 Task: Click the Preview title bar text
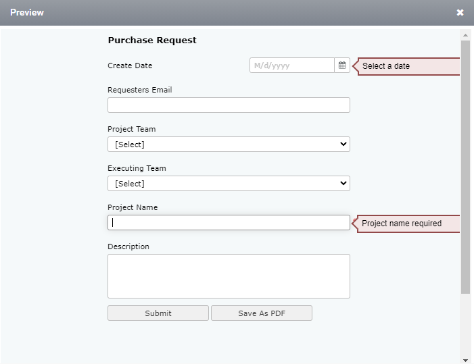27,12
